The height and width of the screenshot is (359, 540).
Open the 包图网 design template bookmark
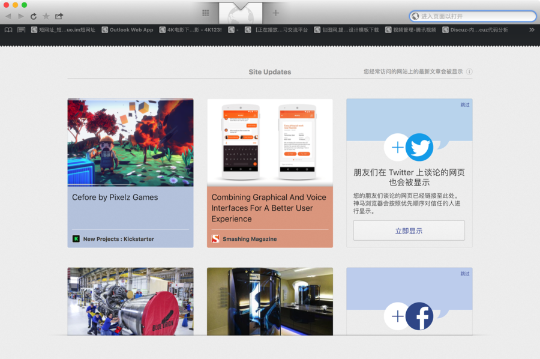click(346, 30)
